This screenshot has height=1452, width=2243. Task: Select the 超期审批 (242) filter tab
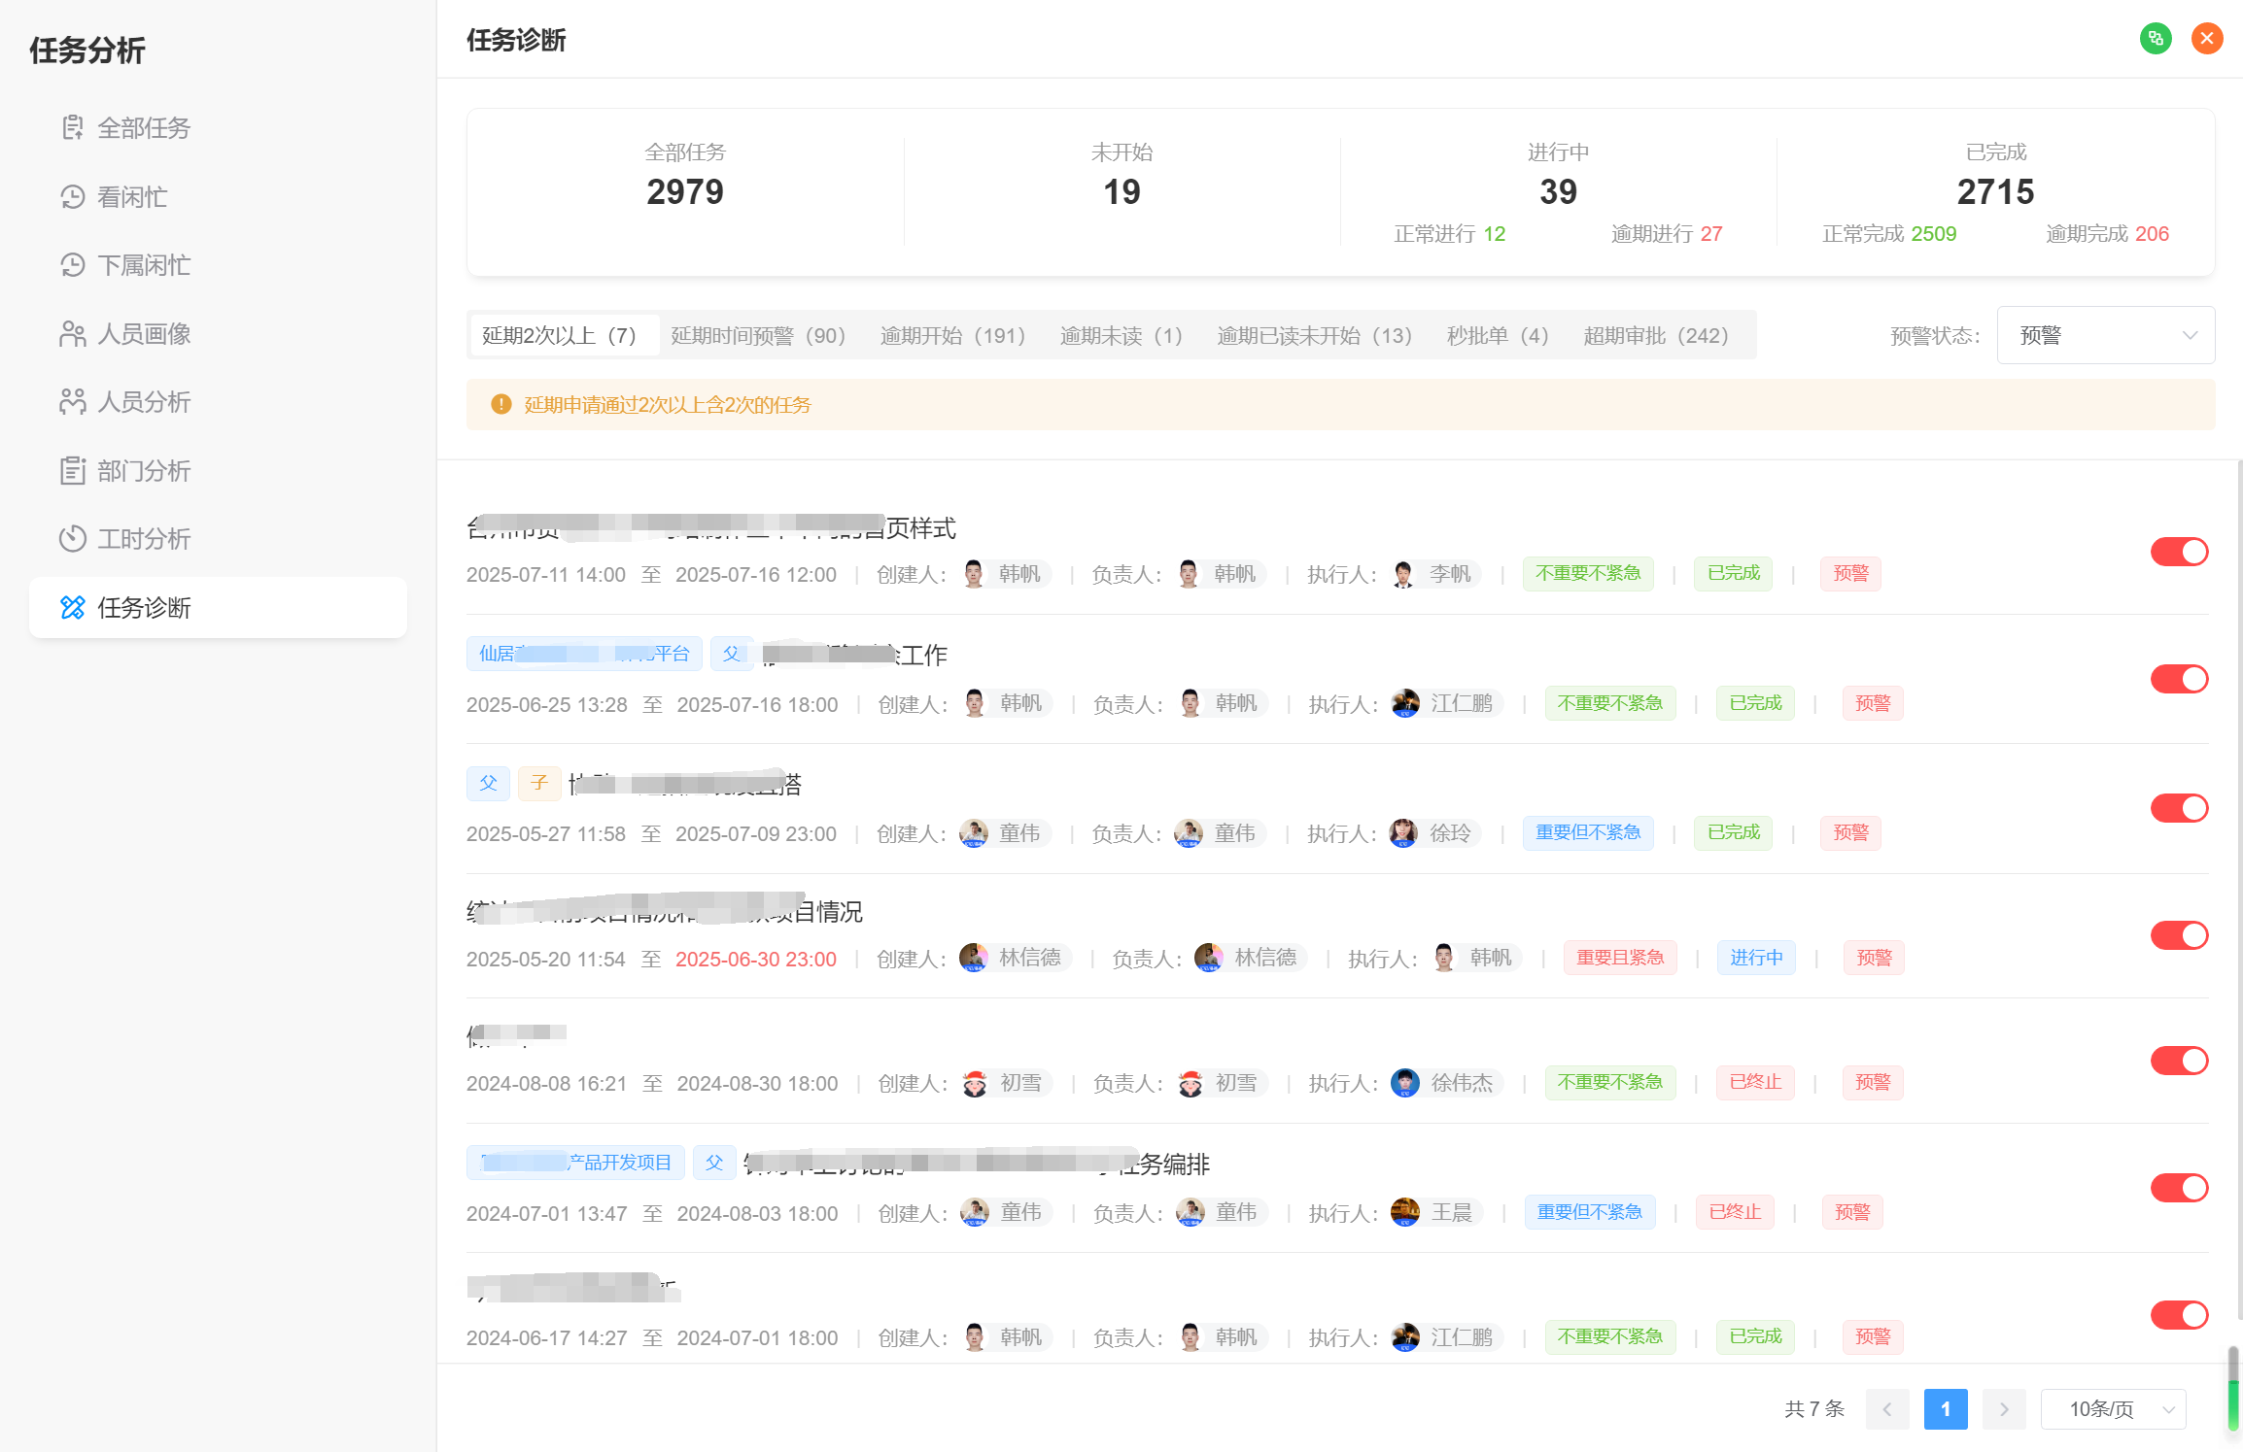pyautogui.click(x=1659, y=335)
